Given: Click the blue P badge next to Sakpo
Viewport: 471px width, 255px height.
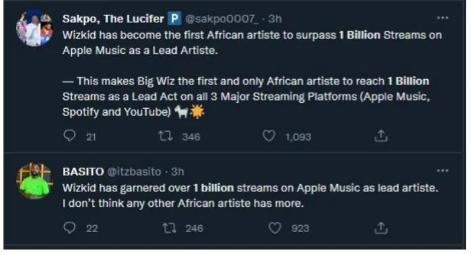Looking at the screenshot, I should point(175,19).
